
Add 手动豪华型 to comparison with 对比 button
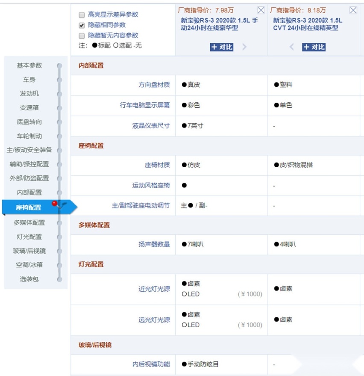coord(221,47)
